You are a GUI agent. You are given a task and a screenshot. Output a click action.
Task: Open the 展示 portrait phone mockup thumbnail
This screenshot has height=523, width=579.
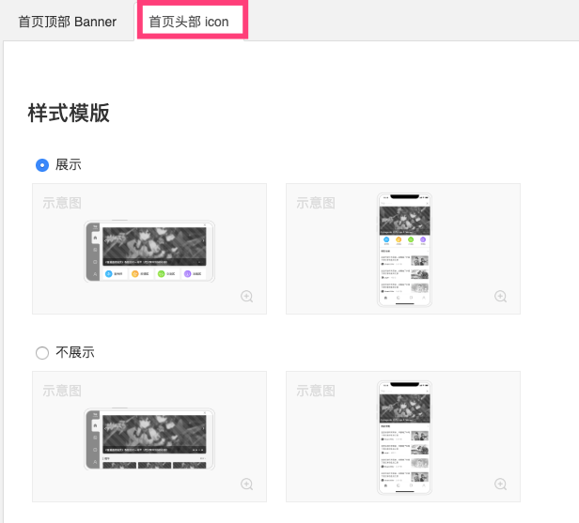coord(405,250)
